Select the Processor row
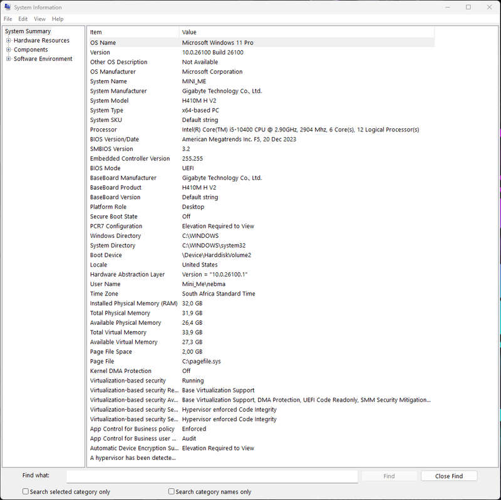 261,130
